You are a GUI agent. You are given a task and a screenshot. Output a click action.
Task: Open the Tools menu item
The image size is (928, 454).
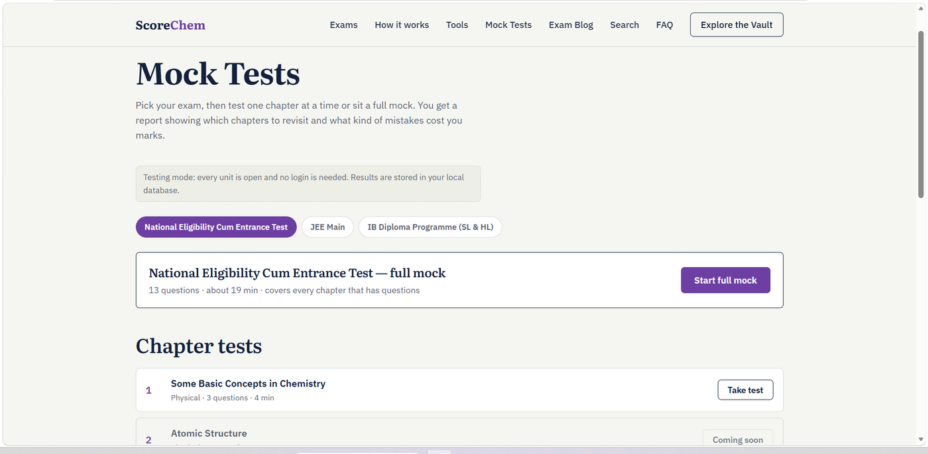[x=457, y=25]
